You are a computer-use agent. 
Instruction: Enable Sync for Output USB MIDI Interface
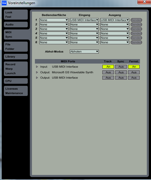[x=121, y=78]
